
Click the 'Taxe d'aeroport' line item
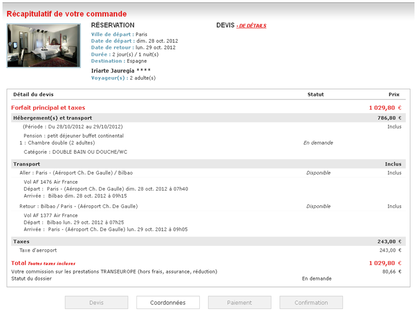pyautogui.click(x=38, y=250)
